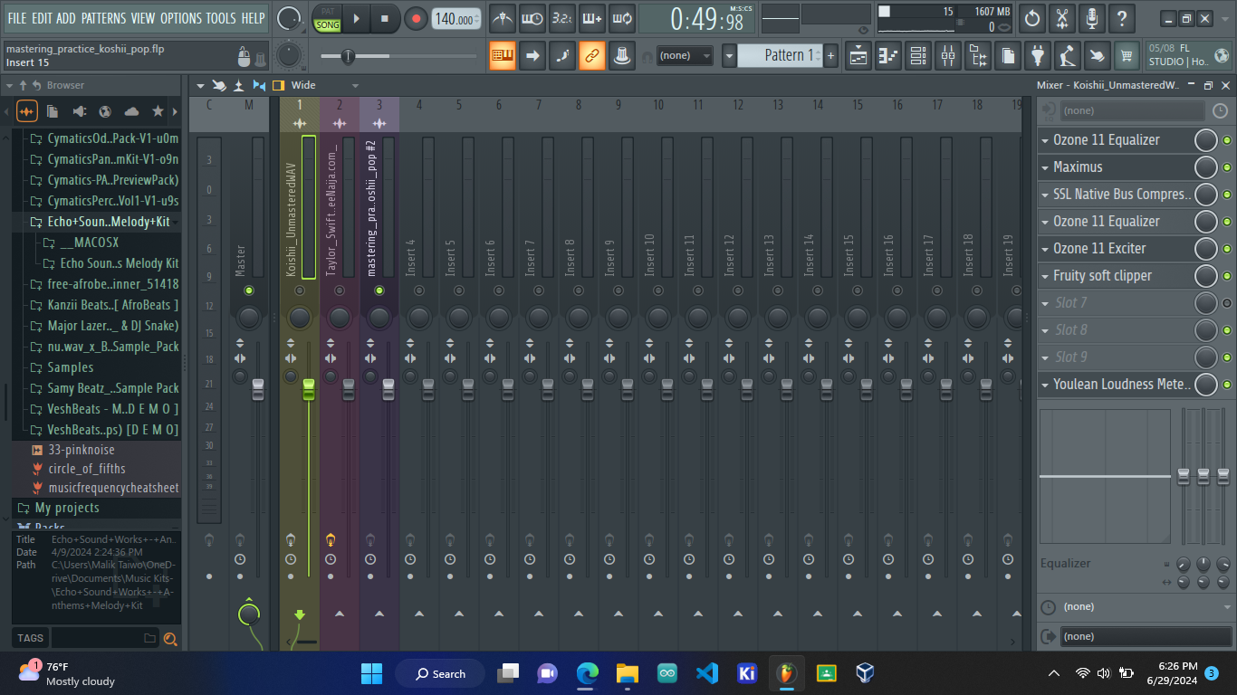The height and width of the screenshot is (695, 1237).
Task: Open the Tempo tapper icon
Action: pyautogui.click(x=1068, y=56)
